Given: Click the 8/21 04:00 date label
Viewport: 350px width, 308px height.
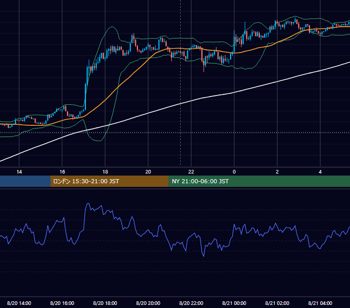Looking at the screenshot, I should coord(320,303).
